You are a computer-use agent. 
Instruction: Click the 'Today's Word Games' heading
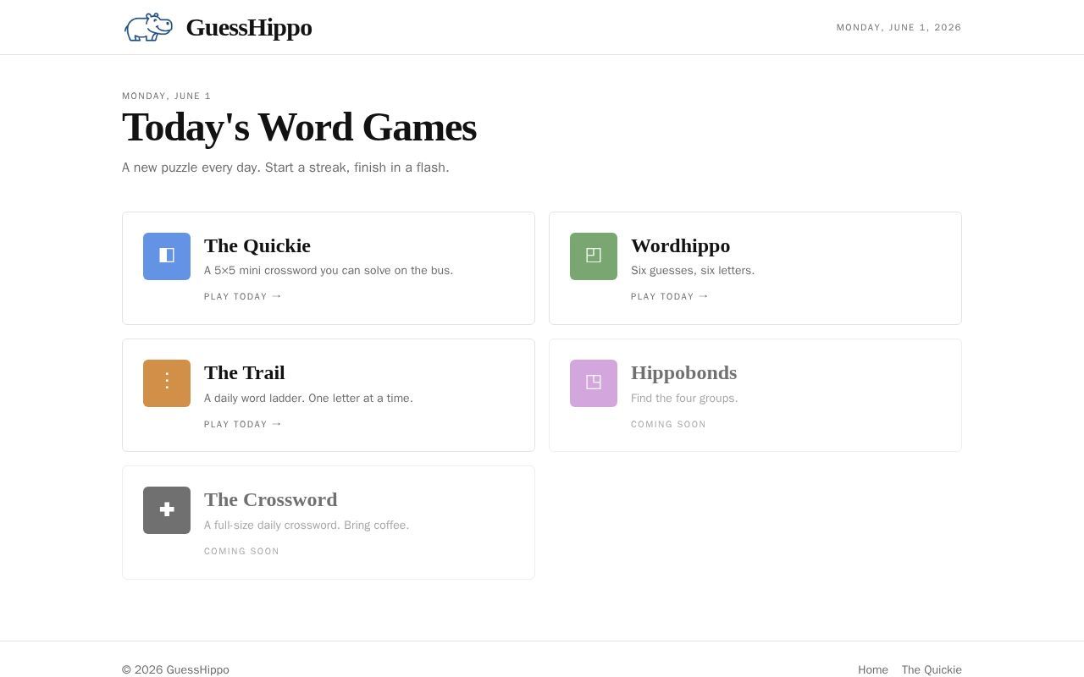(x=299, y=127)
